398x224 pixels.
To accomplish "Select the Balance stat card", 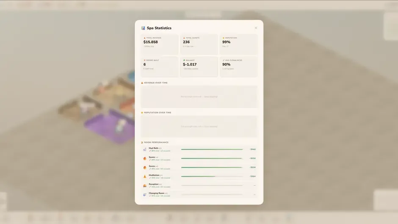I will tap(199, 67).
